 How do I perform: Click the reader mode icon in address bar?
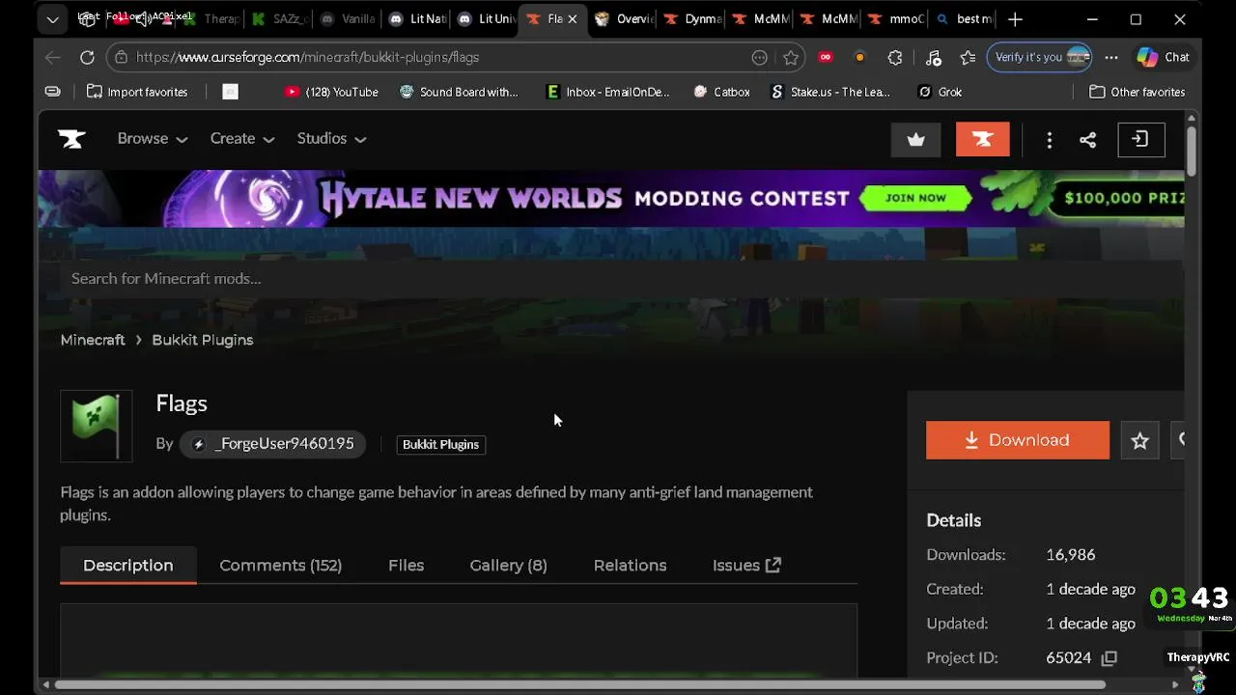coord(760,57)
